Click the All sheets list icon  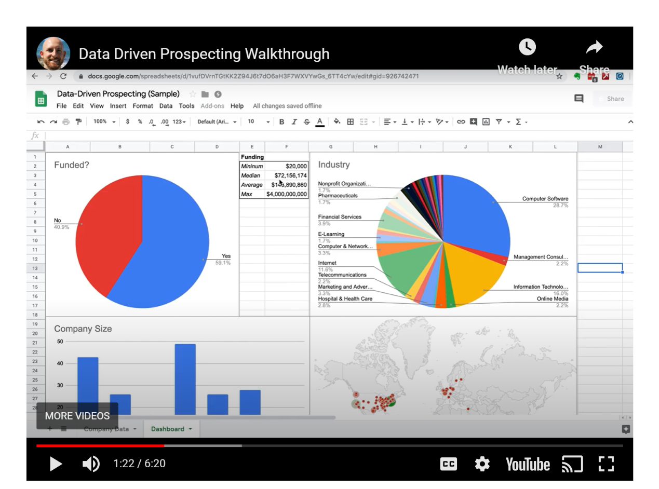point(63,429)
